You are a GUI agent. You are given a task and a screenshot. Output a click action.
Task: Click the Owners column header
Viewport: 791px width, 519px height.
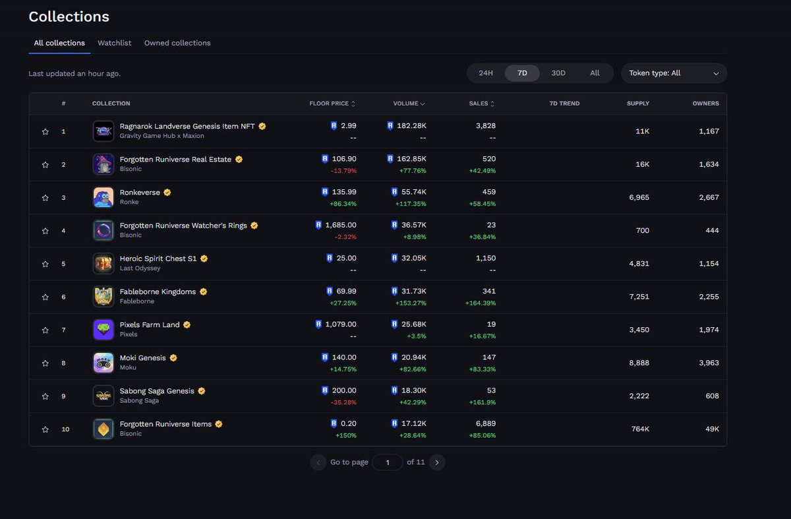coord(706,104)
